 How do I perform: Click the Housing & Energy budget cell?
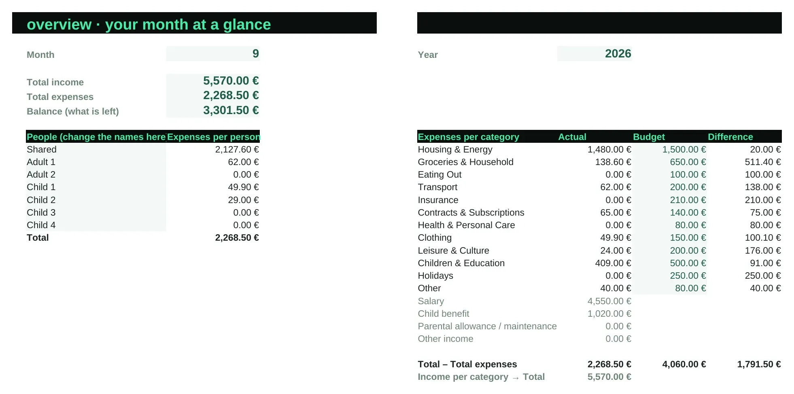[x=669, y=149]
